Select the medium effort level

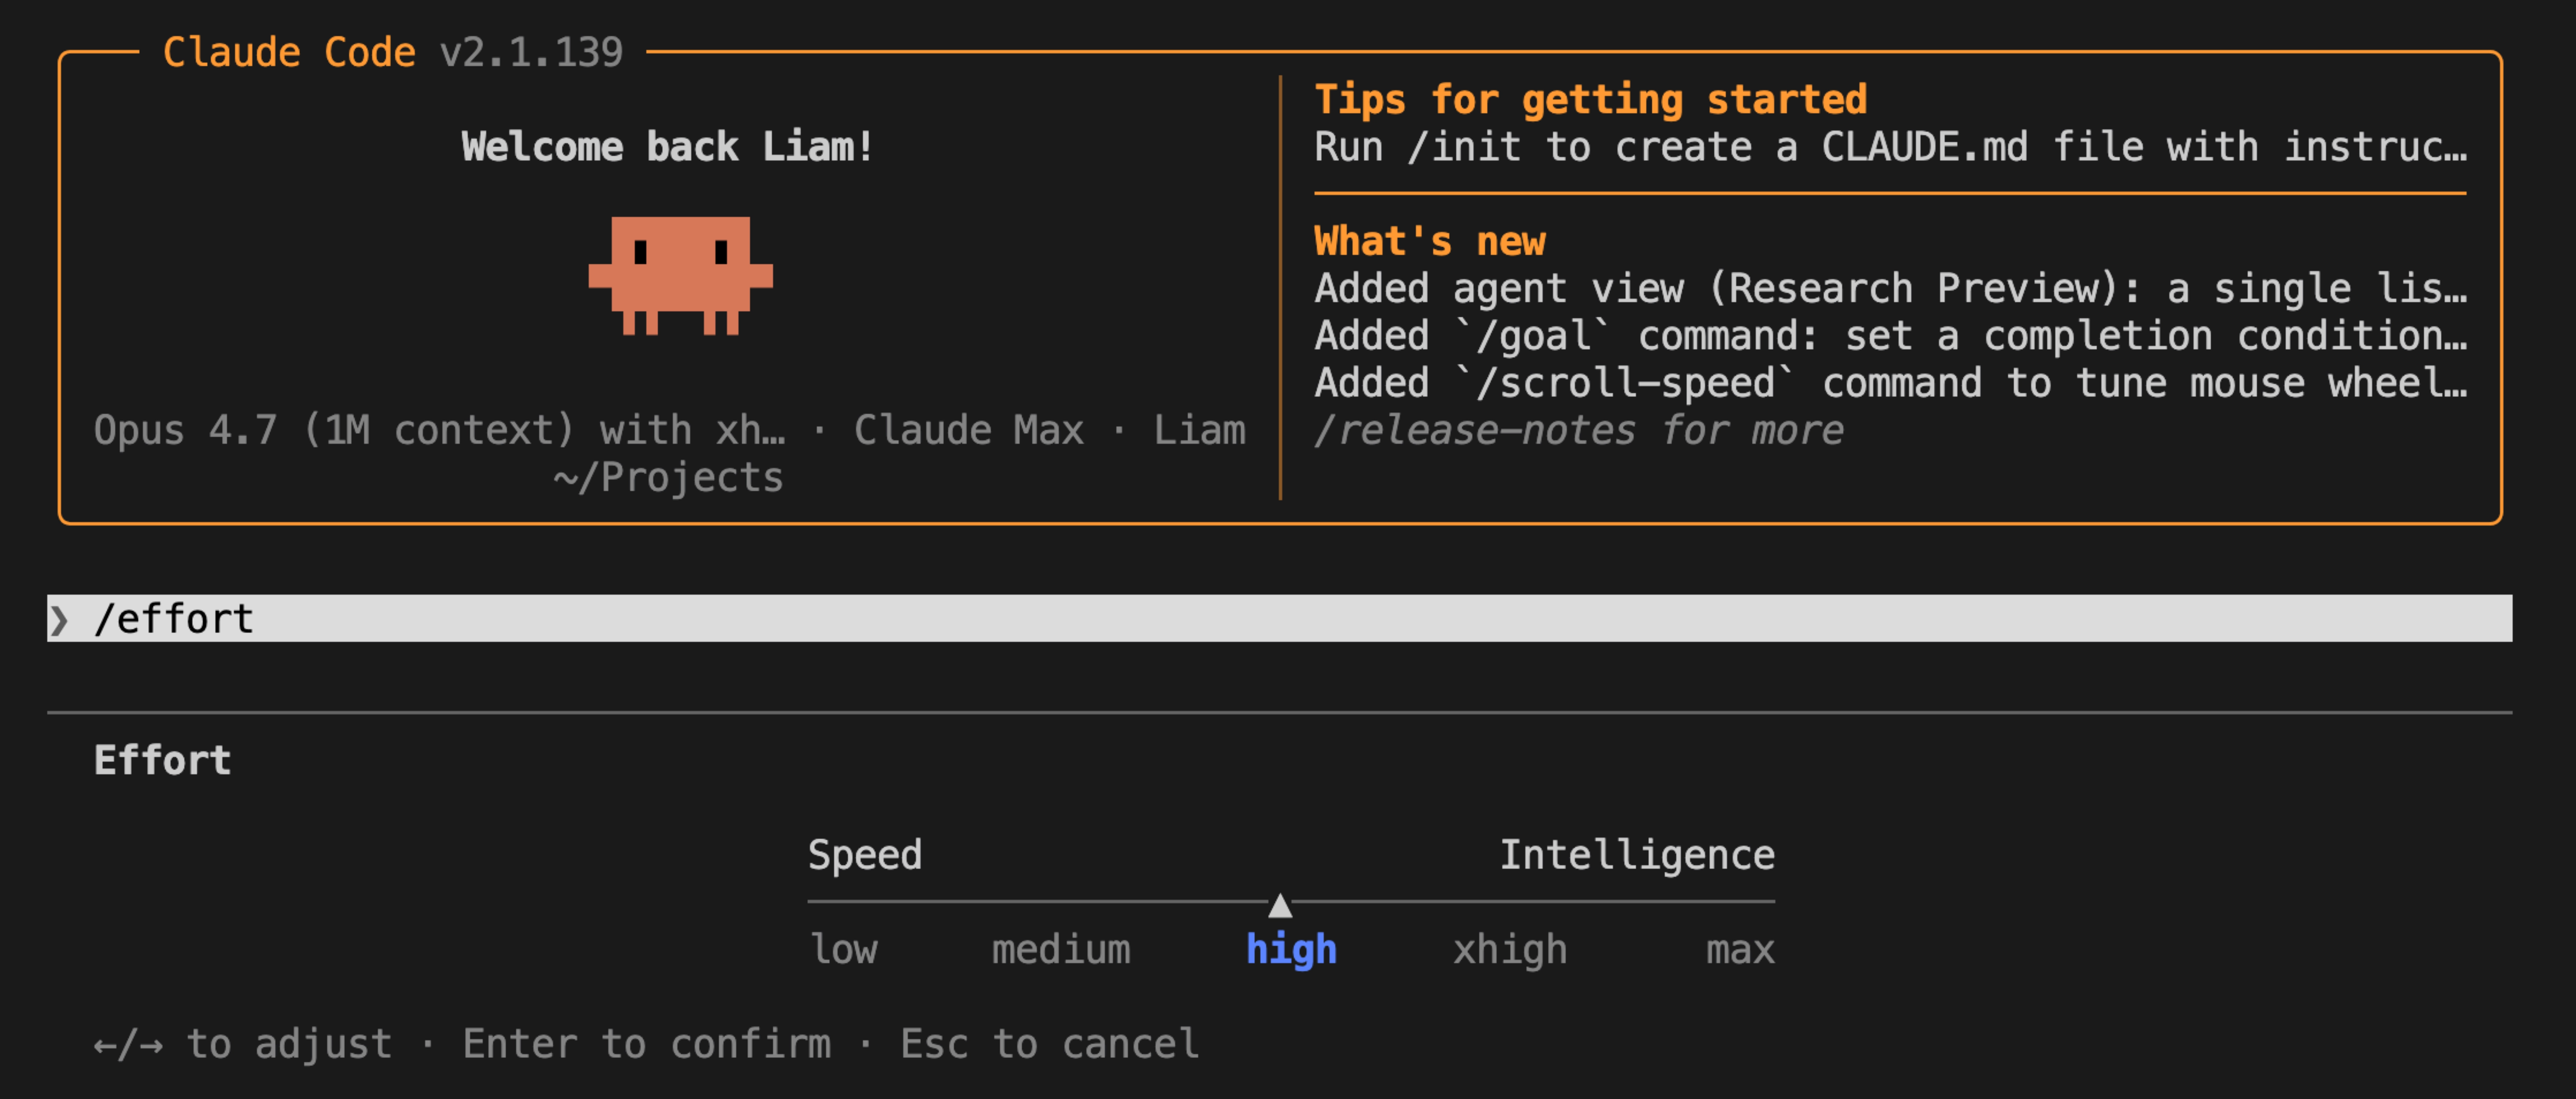1061,949
